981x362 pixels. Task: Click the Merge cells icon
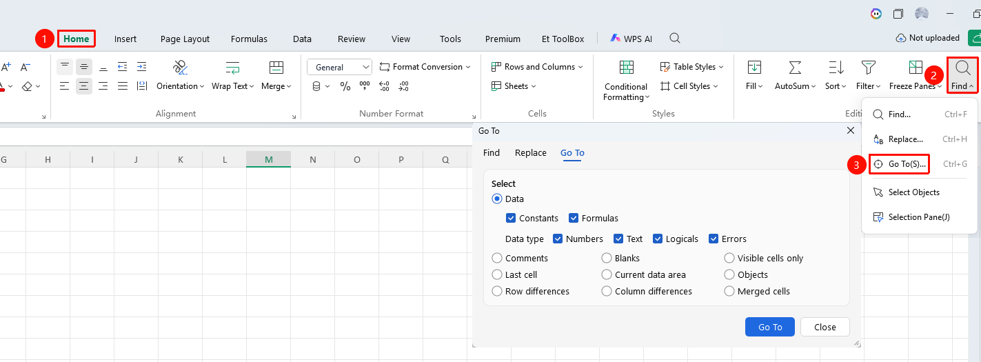[276, 68]
